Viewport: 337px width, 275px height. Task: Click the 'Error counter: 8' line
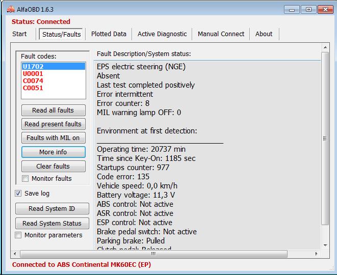click(123, 103)
